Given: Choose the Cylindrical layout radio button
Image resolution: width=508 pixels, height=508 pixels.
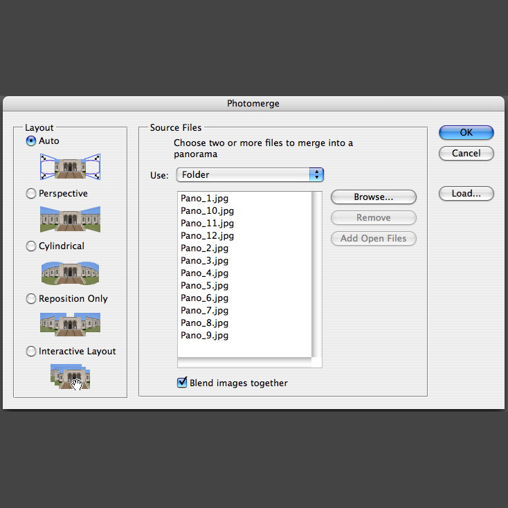Looking at the screenshot, I should [x=30, y=246].
